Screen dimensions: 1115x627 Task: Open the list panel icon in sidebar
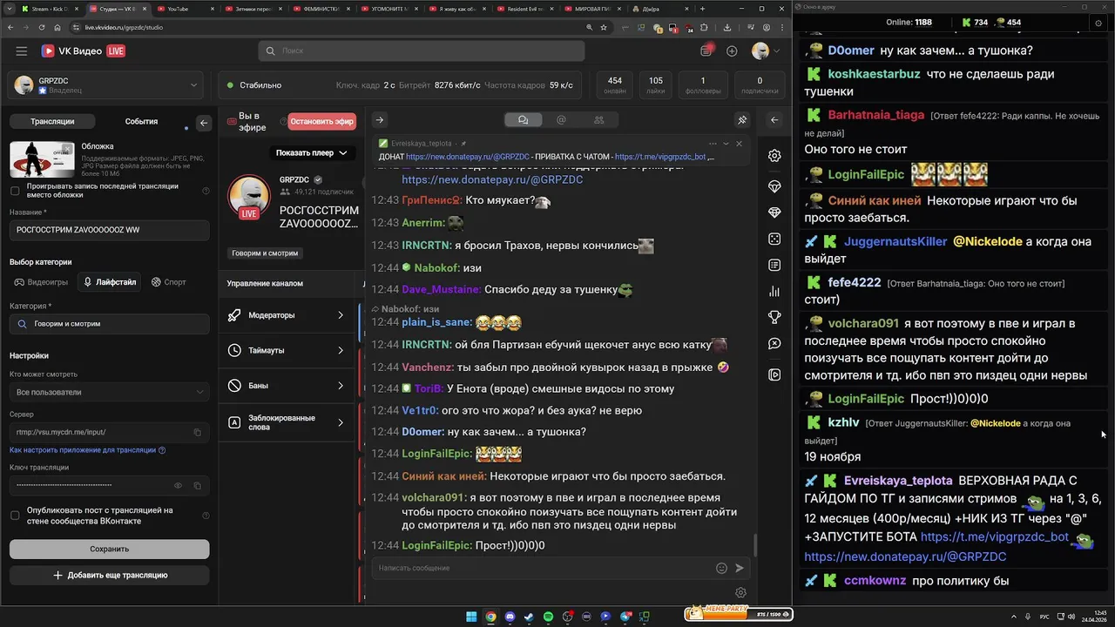tap(774, 265)
